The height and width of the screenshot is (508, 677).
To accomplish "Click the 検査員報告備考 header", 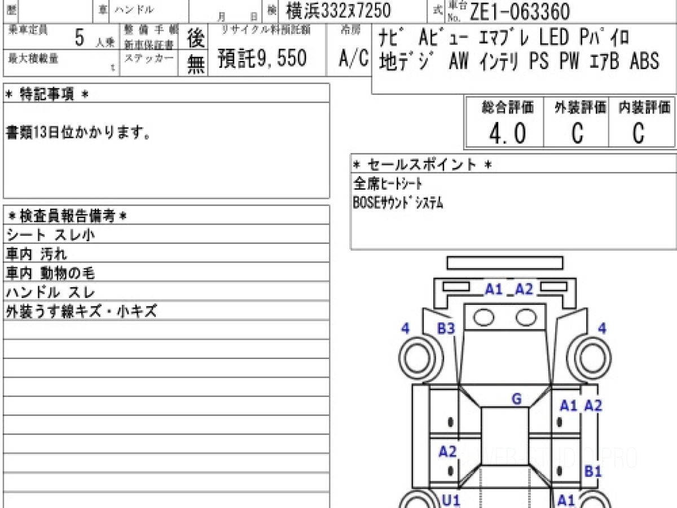I will pyautogui.click(x=68, y=215).
